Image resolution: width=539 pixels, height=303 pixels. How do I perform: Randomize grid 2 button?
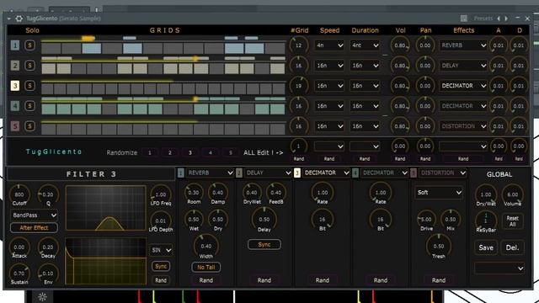(x=170, y=152)
